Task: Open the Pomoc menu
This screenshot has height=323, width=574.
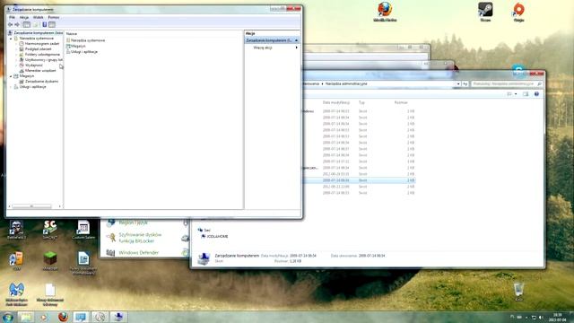Action: tap(54, 17)
